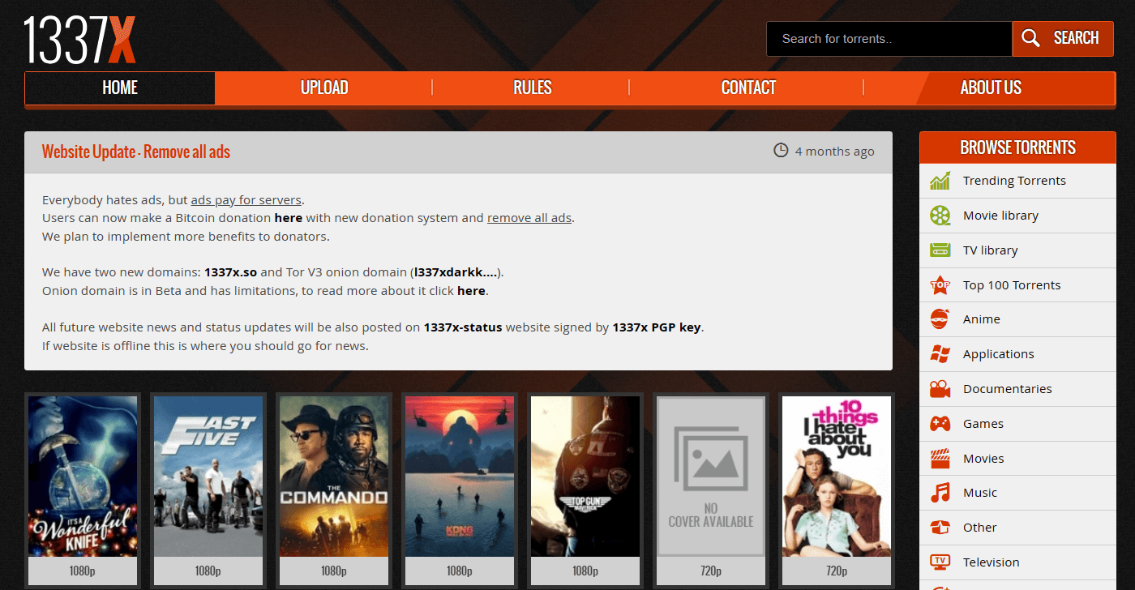Click 'here' to read about onion domain
Viewport: 1135px width, 590px height.
coord(471,291)
